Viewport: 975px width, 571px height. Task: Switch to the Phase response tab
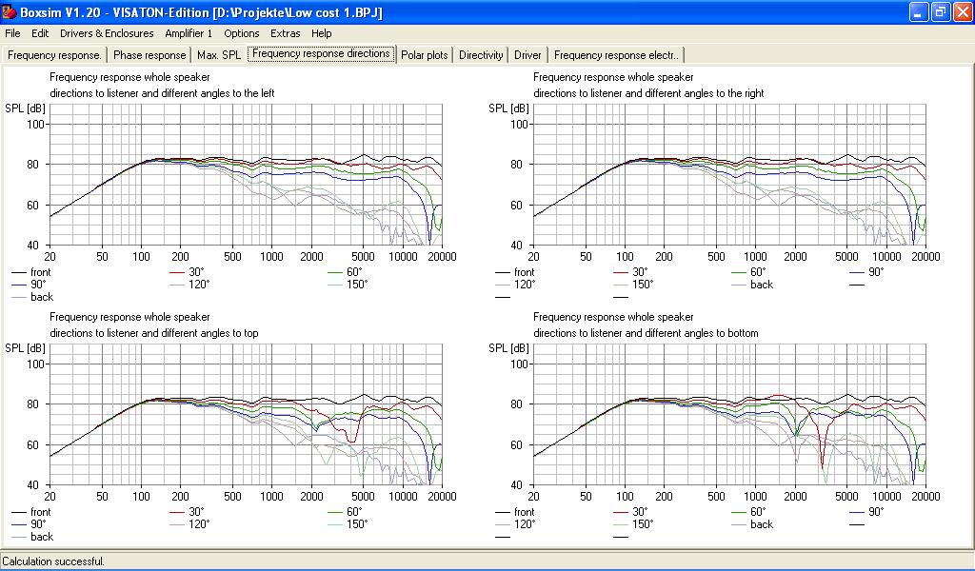(149, 55)
